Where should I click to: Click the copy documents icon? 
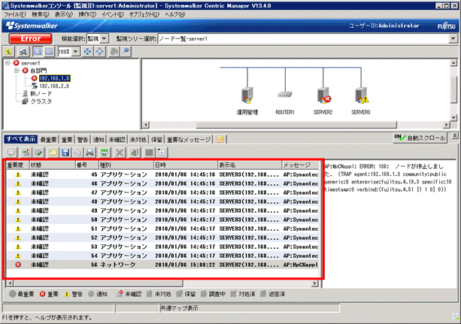[77, 153]
